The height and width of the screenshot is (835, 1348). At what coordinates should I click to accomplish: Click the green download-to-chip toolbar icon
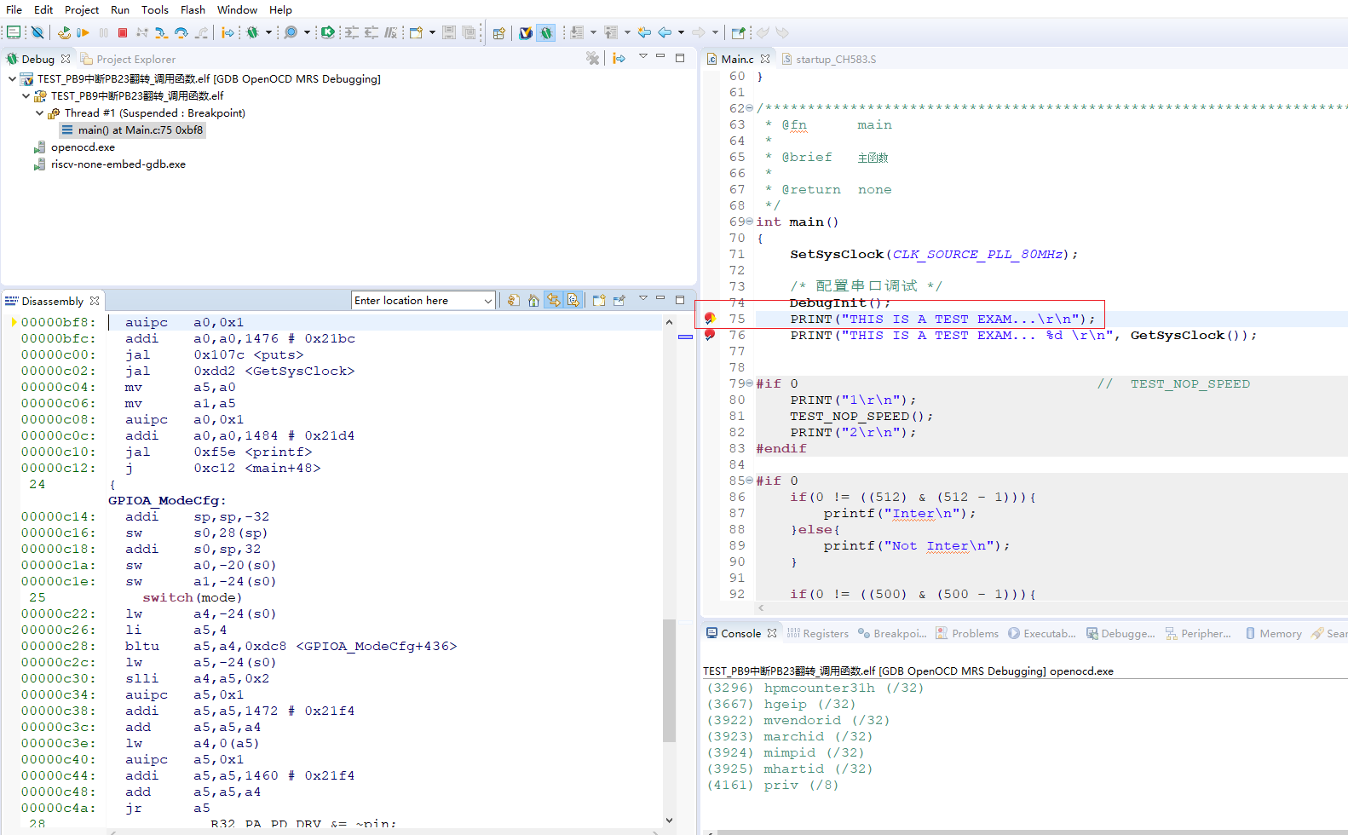328,32
